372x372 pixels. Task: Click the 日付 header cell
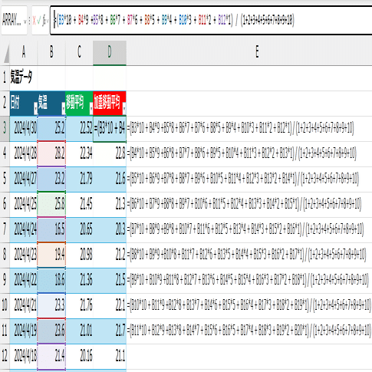24,103
